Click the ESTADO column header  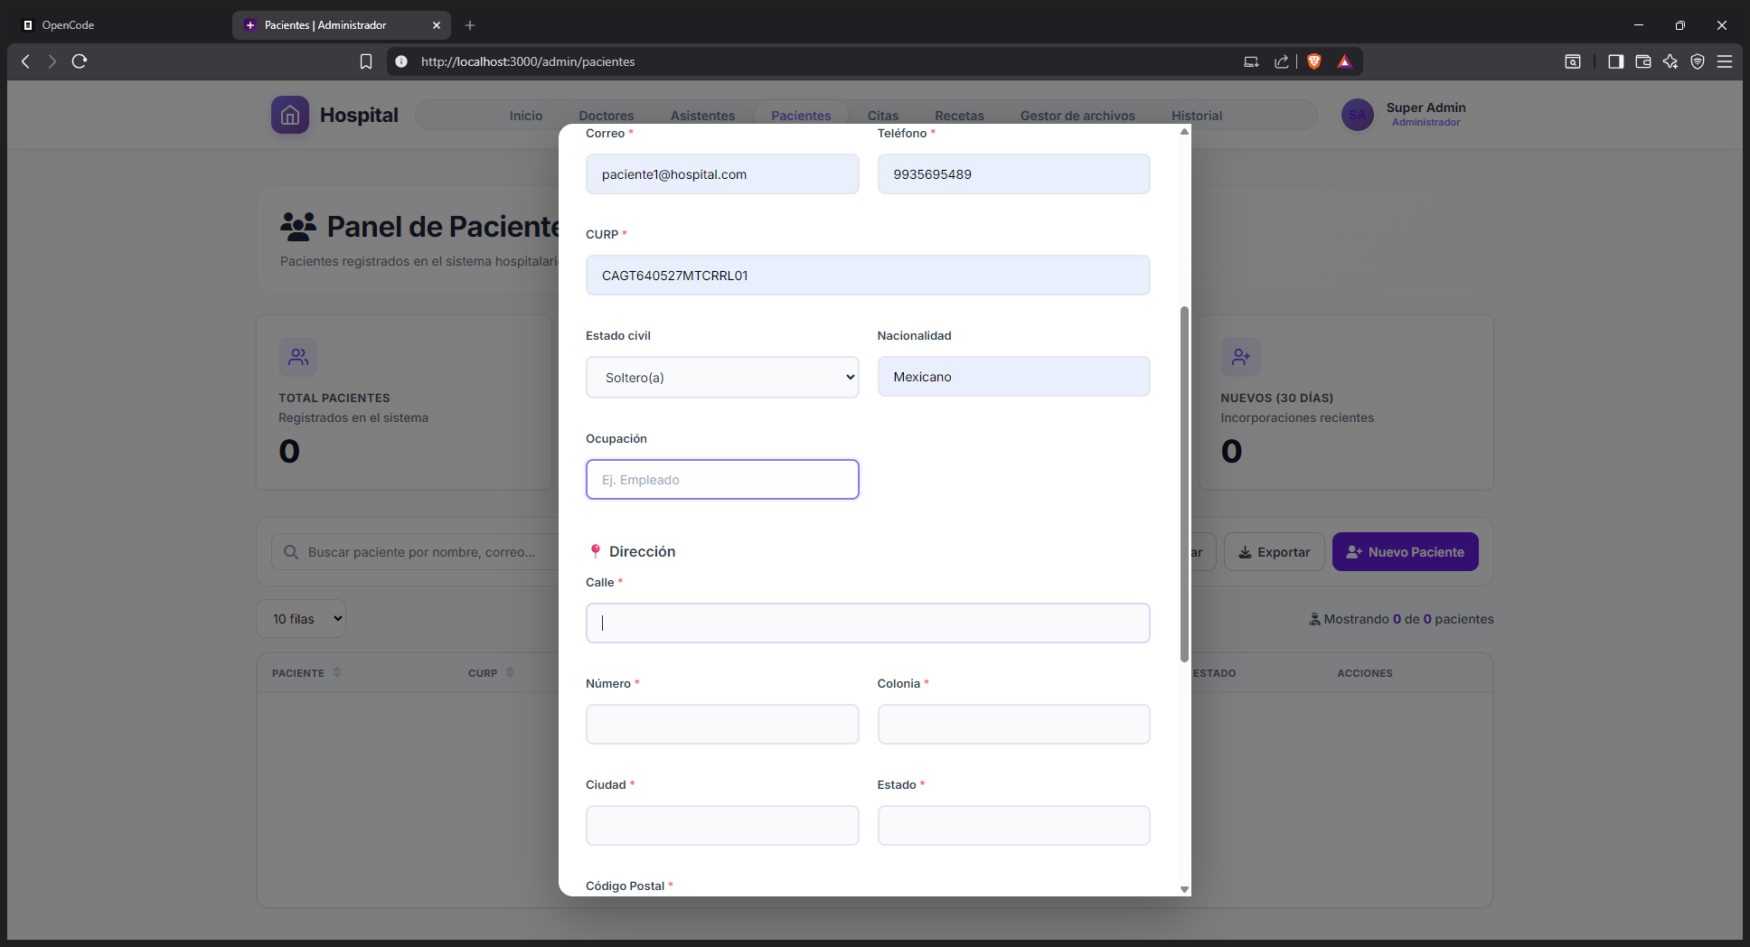coord(1214,673)
